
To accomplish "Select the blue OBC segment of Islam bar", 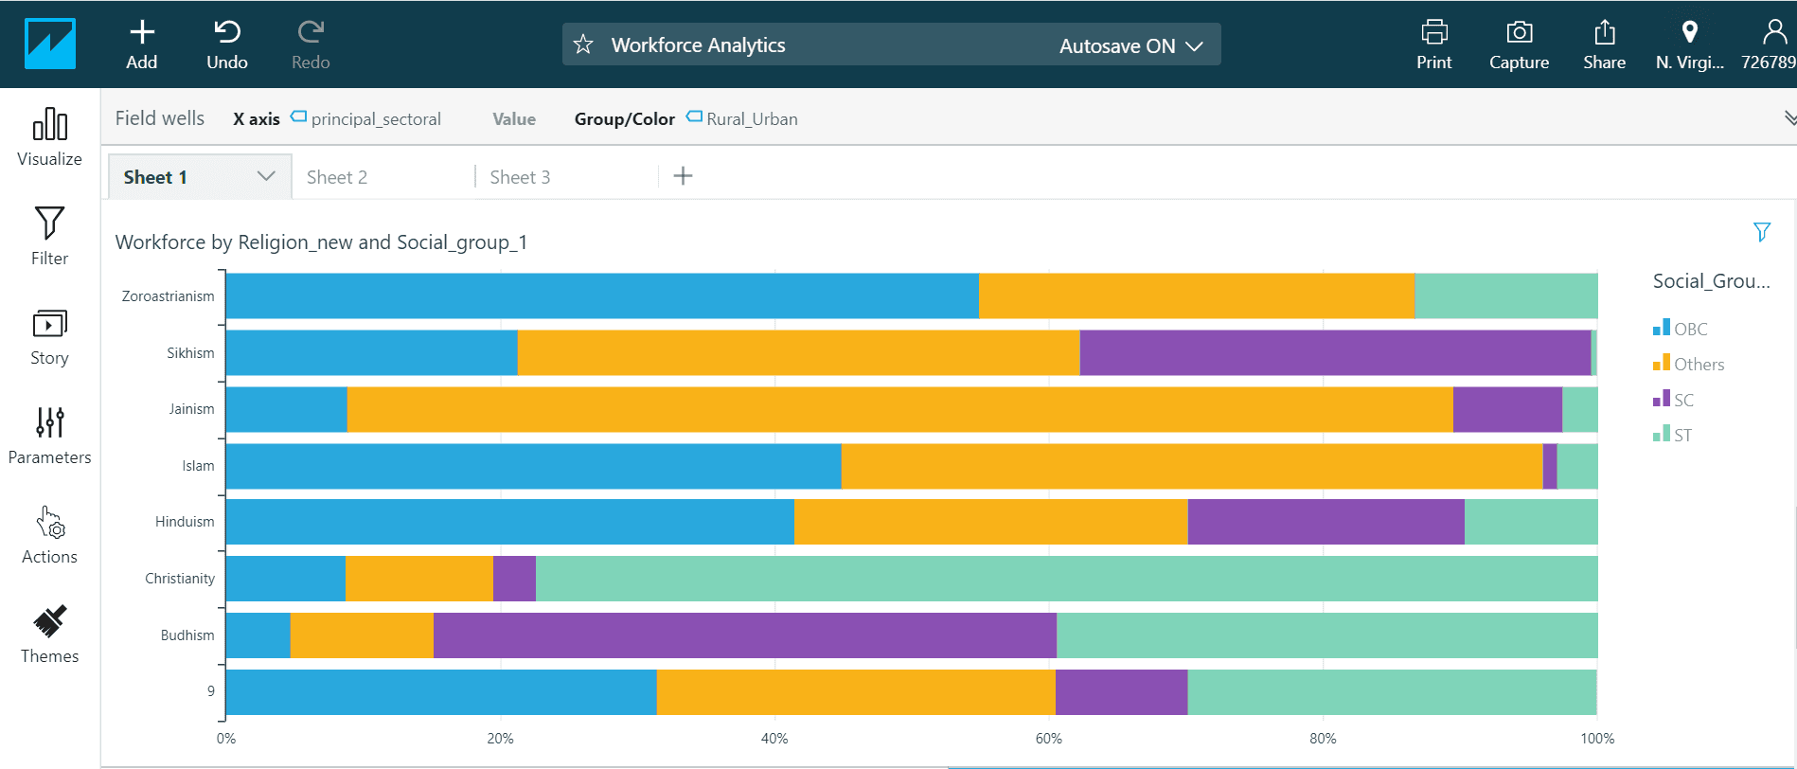I will point(533,466).
